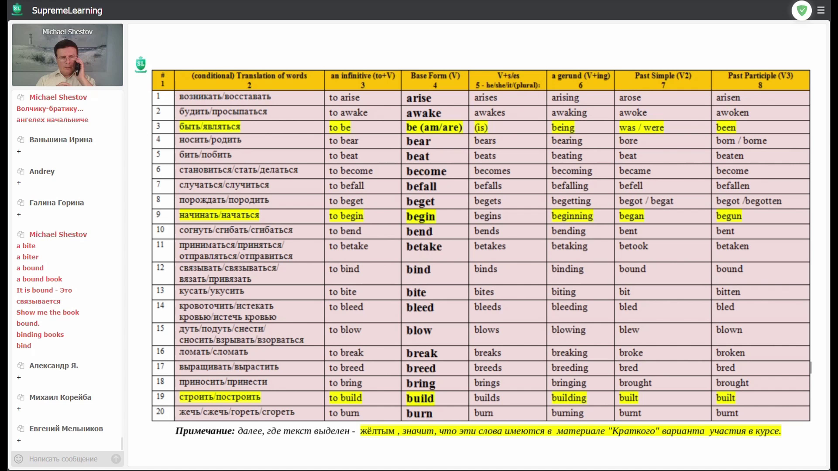This screenshot has height=471, width=838.
Task: Click Michael Shestov's name above 'a bite'
Action: (x=58, y=235)
